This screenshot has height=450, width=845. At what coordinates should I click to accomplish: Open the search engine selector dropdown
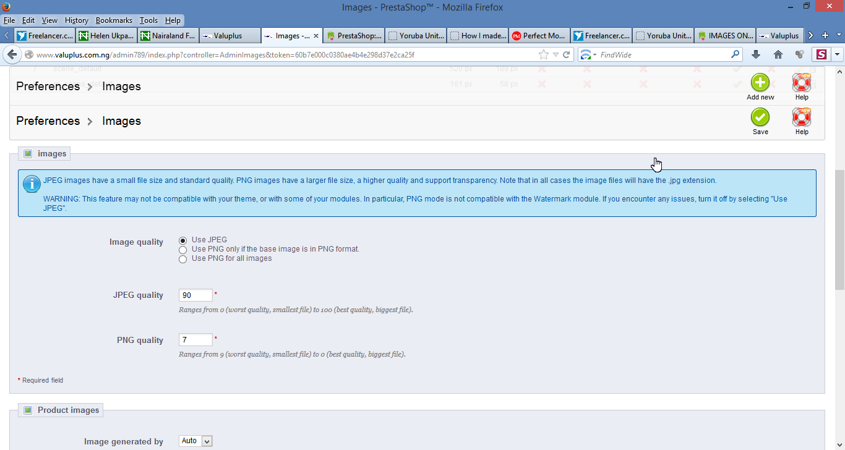pyautogui.click(x=588, y=54)
